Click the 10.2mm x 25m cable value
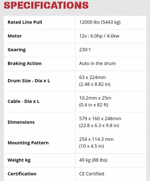Screen dimensions: 150x181 pyautogui.click(x=95, y=98)
